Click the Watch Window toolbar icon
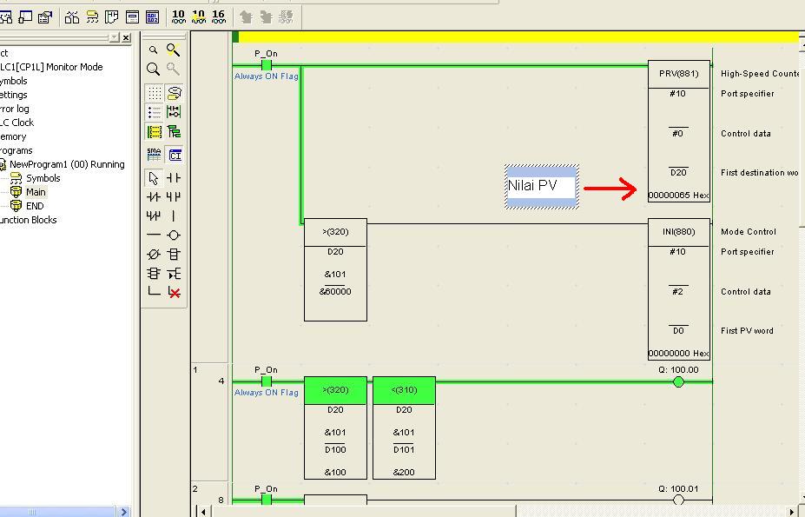 point(132,16)
